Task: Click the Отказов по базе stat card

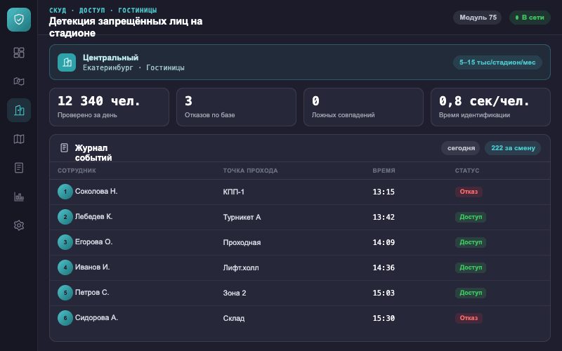Action: click(x=236, y=107)
